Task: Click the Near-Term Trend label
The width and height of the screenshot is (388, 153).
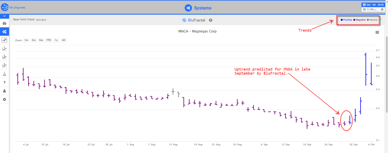Action: tap(23, 20)
